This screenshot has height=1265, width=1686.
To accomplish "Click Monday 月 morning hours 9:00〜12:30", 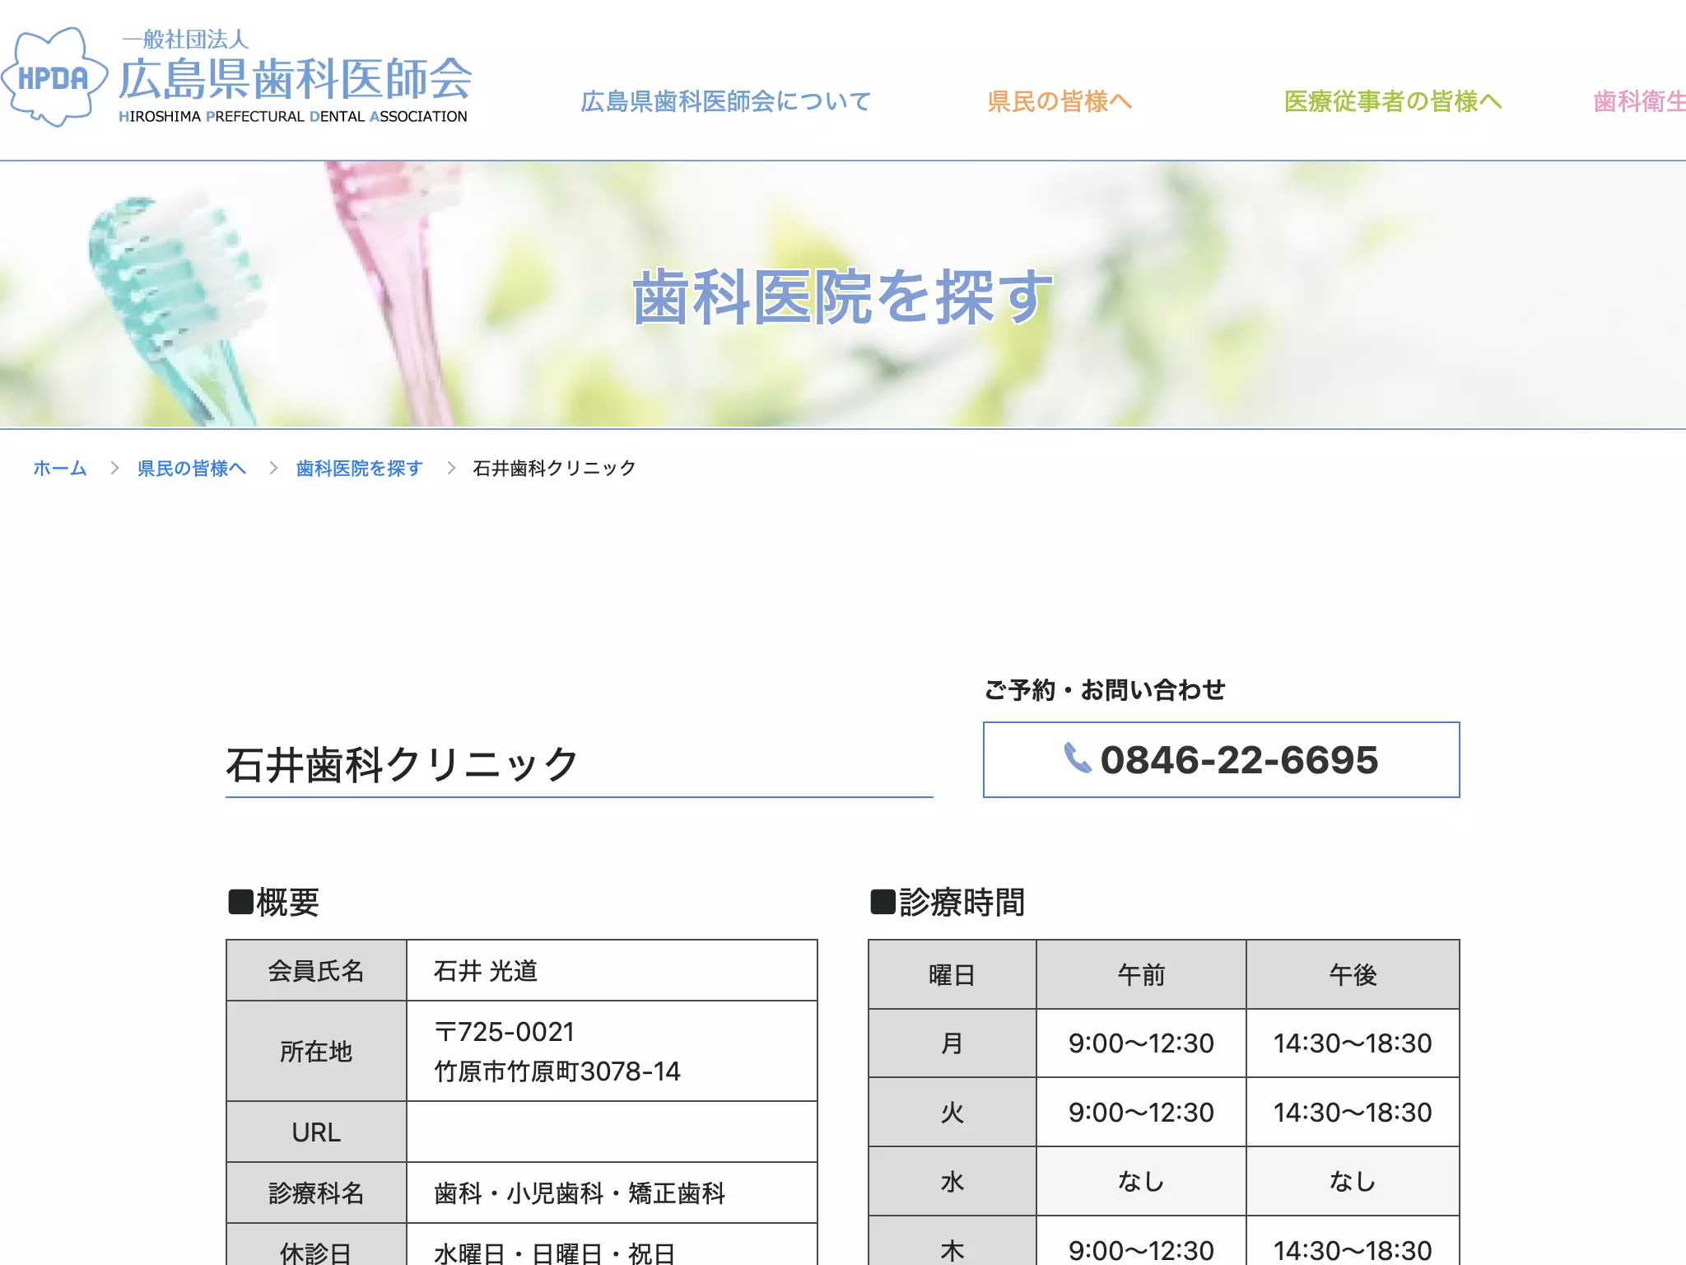I will point(1141,1043).
